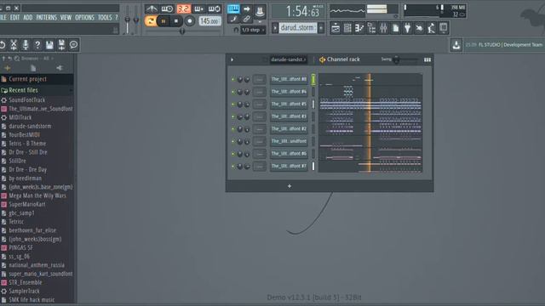Open the EDIT menu

click(14, 17)
